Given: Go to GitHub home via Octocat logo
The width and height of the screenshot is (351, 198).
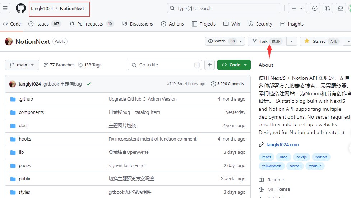Looking at the screenshot, I should point(20,9).
